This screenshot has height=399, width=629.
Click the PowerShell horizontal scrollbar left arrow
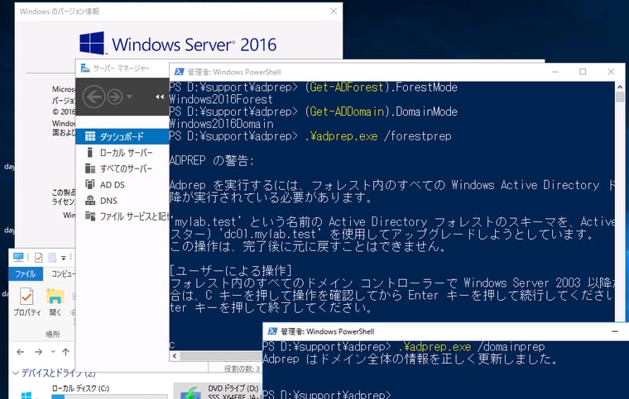click(x=175, y=356)
